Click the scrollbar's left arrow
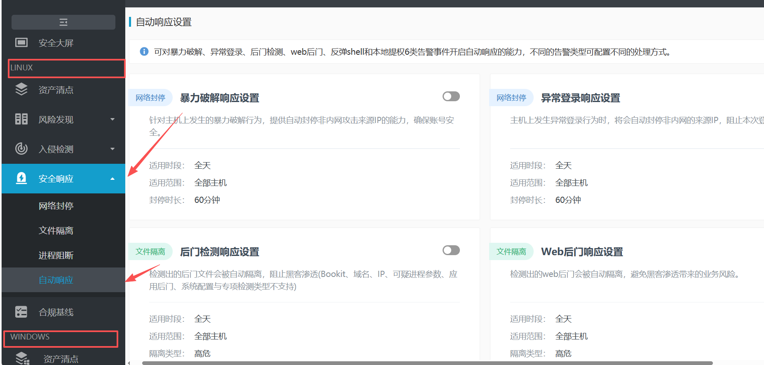This screenshot has height=365, width=764. click(129, 363)
